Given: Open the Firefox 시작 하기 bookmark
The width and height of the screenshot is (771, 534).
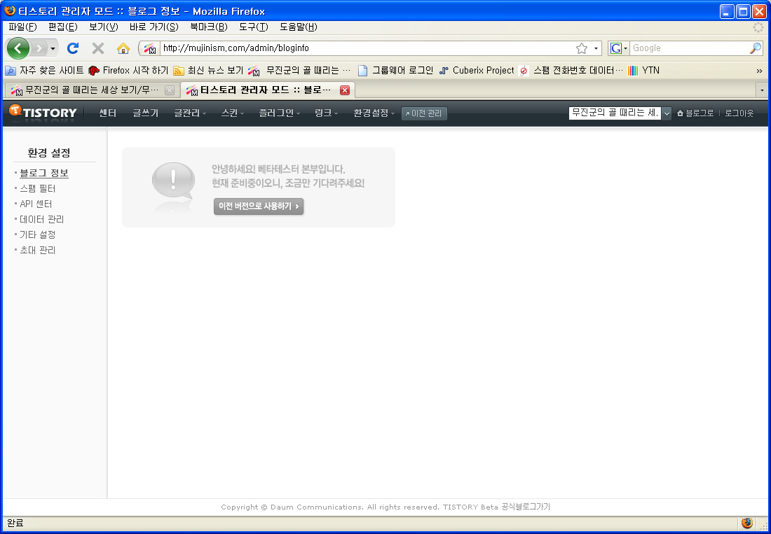Looking at the screenshot, I should point(128,71).
